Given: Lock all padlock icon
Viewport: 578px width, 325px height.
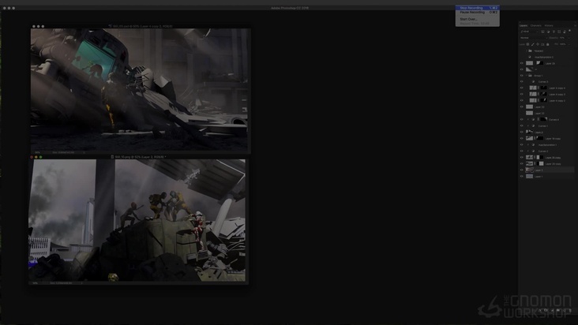Looking at the screenshot, I should (548, 44).
